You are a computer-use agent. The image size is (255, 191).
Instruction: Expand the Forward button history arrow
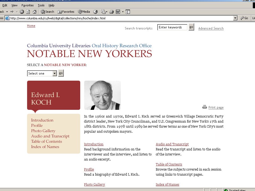(x=16, y=12)
